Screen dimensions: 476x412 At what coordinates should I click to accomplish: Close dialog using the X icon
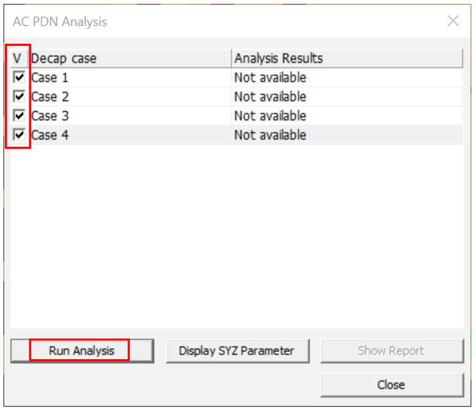click(453, 21)
